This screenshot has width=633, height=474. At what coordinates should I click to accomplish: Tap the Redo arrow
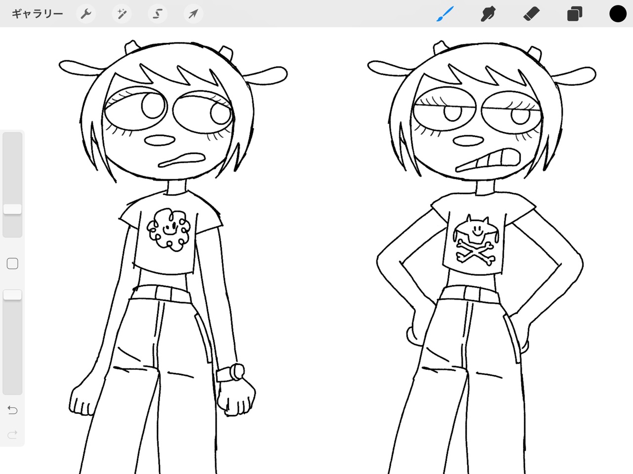click(12, 434)
